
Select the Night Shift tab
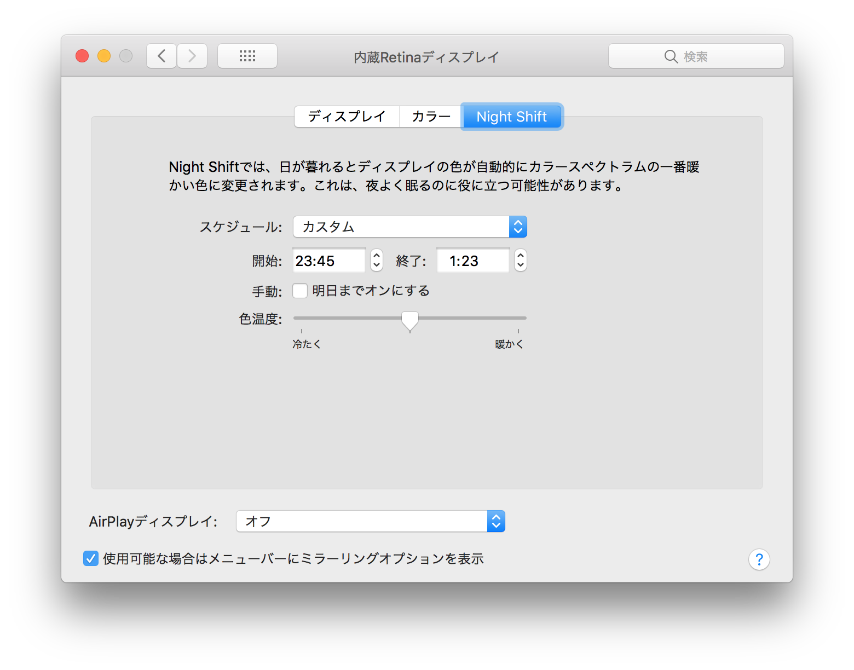(511, 116)
